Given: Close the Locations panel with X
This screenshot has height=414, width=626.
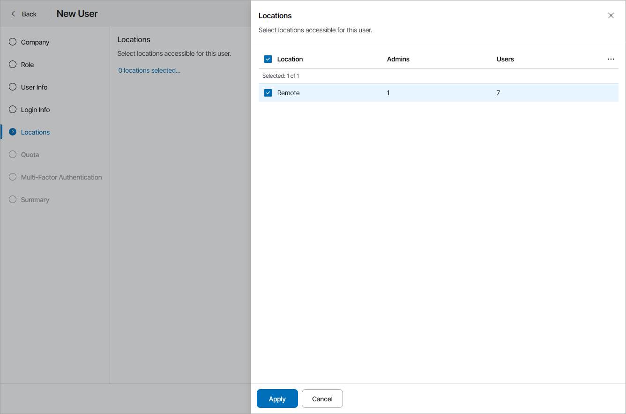Looking at the screenshot, I should (x=611, y=15).
